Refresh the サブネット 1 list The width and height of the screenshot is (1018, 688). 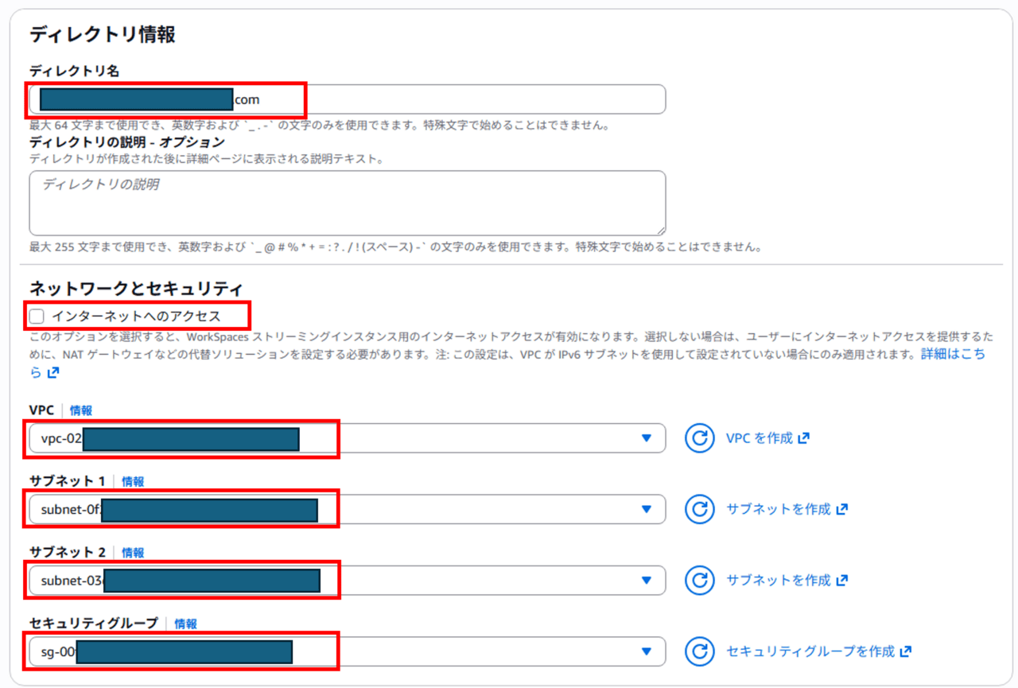(x=700, y=509)
